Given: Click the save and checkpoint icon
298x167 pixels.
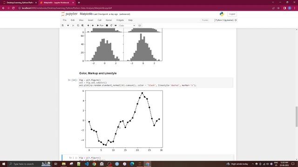Looking at the screenshot, I should pyautogui.click(x=63, y=26).
